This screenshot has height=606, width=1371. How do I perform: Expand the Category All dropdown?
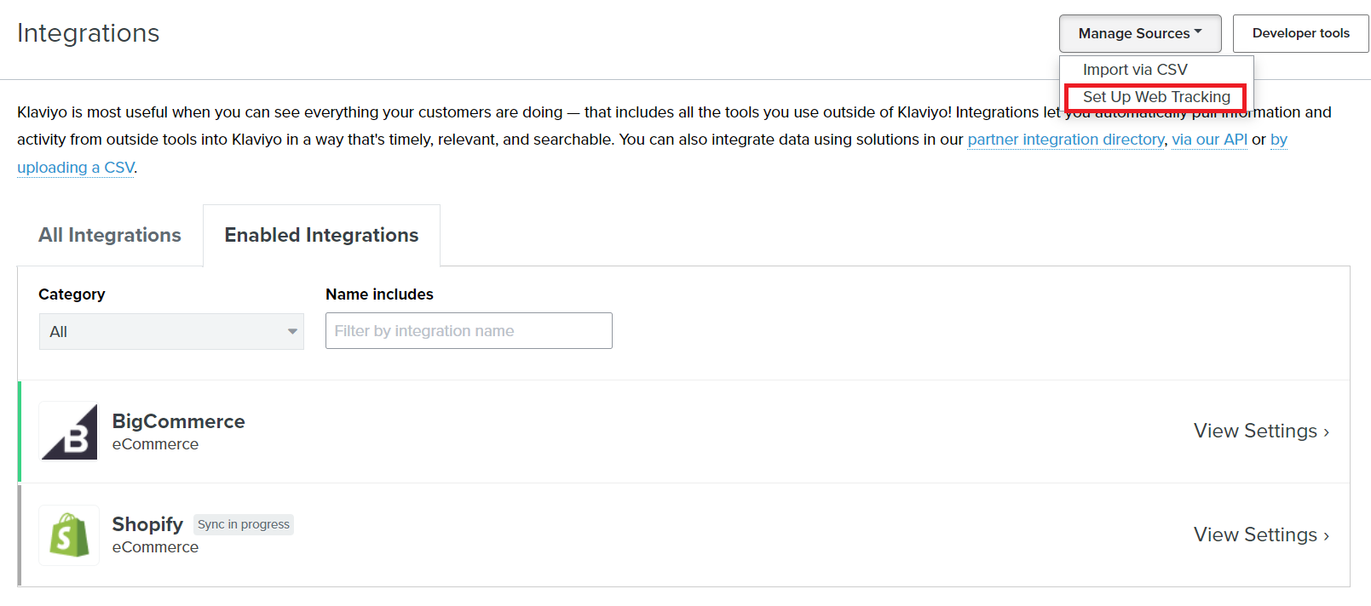[x=171, y=332]
